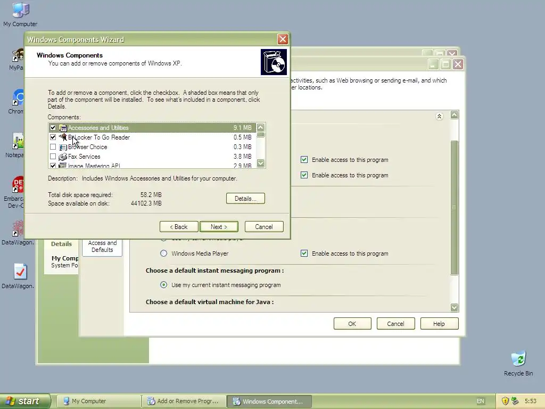Viewport: 545px width, 409px height.
Task: Select Use my current instant messaging program
Action: [x=163, y=285]
